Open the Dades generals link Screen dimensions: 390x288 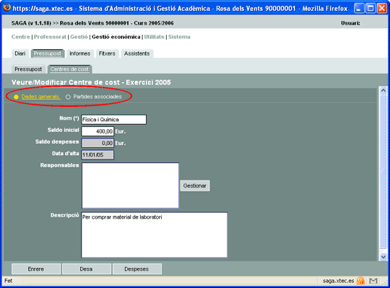click(x=40, y=97)
